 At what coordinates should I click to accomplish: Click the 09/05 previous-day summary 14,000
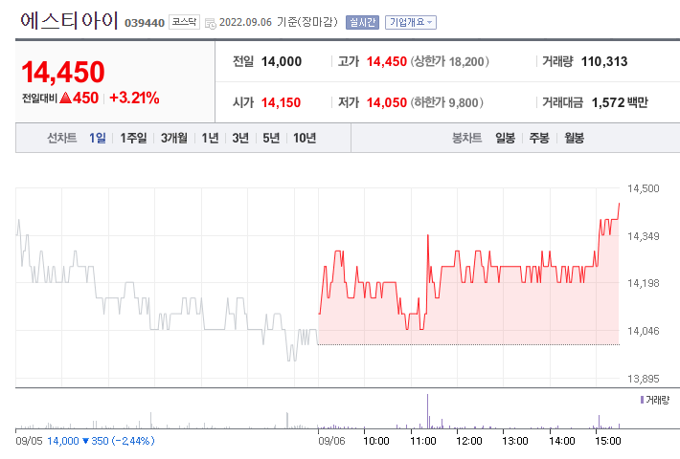tap(63, 441)
